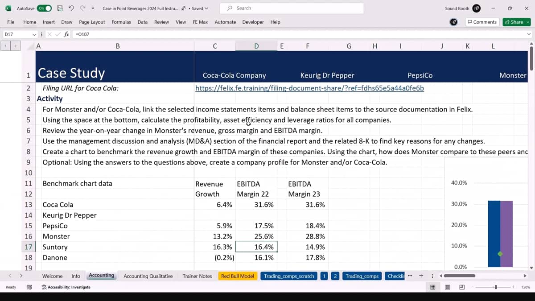Expand outline to level 2
Screen dimensions: 535x301
coord(15,45)
